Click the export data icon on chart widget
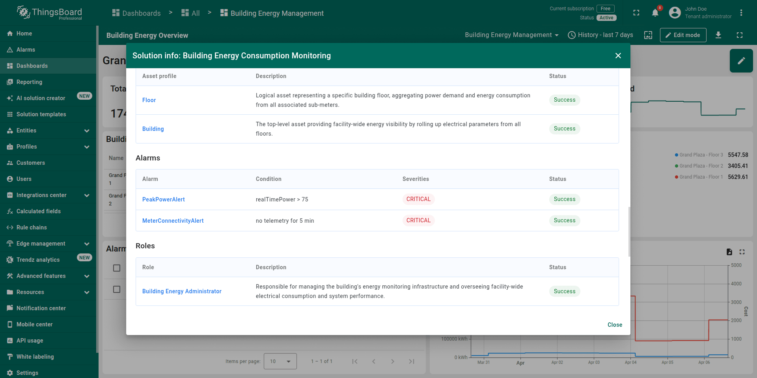 point(729,252)
